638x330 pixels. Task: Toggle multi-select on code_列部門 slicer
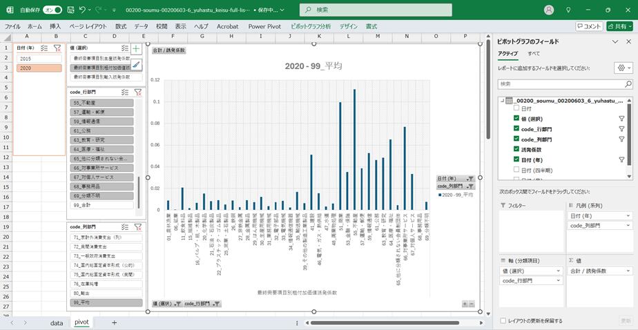click(x=126, y=226)
